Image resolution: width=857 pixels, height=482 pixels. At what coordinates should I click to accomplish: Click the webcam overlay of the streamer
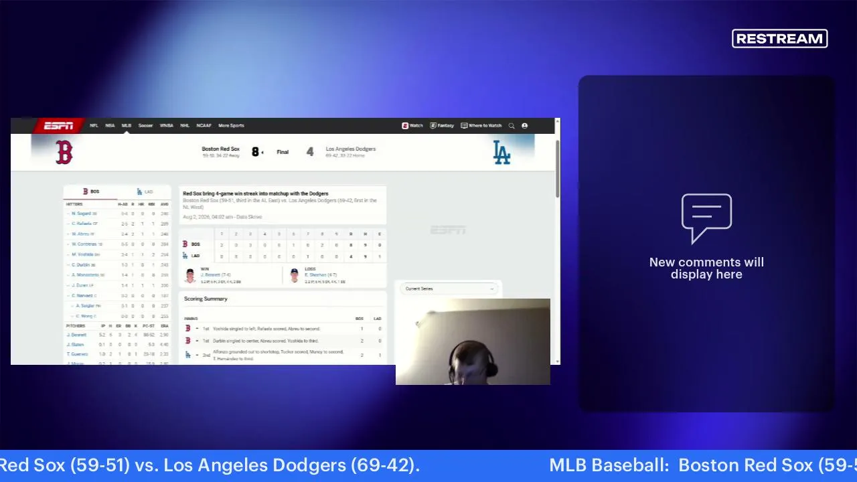473,341
